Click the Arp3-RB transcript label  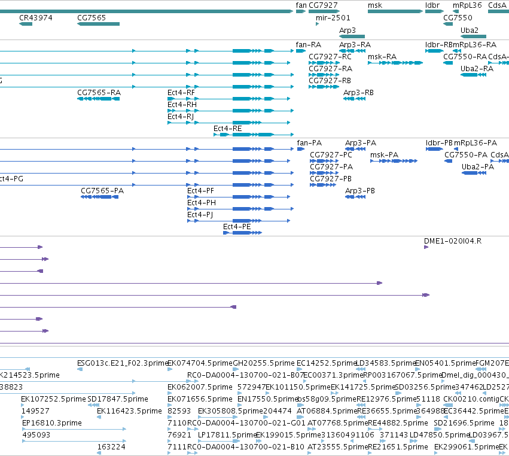[x=358, y=93]
